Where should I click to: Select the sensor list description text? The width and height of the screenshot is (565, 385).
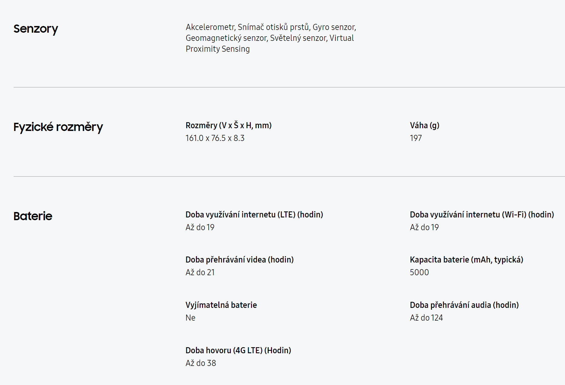(x=271, y=38)
